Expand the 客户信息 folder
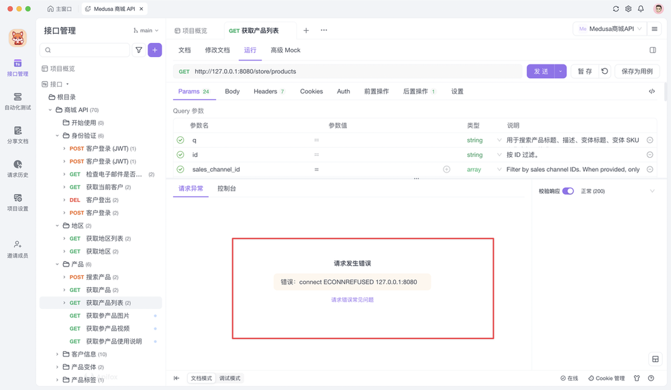The height and width of the screenshot is (390, 671). 57,354
